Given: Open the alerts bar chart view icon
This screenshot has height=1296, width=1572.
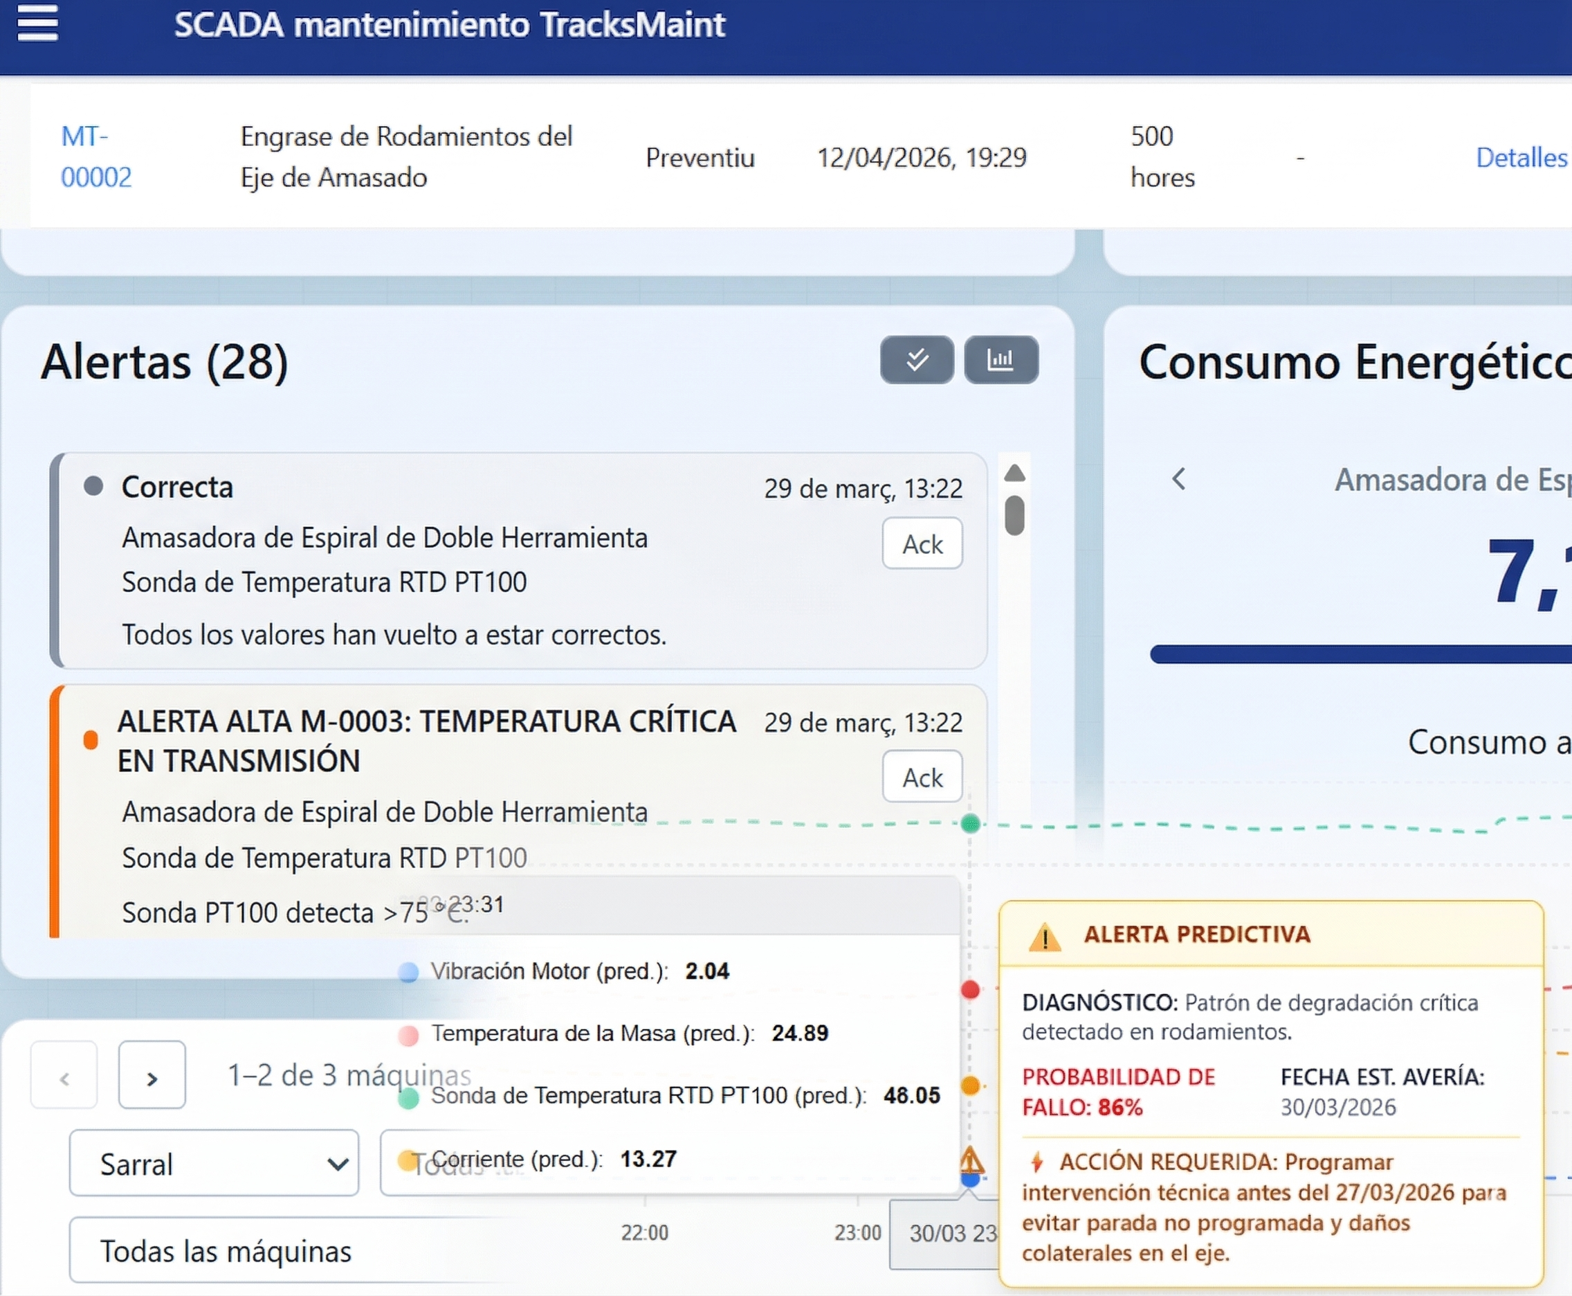Looking at the screenshot, I should click(1001, 361).
